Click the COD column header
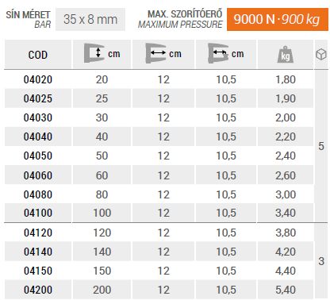This screenshot has height=300, width=330. [38, 55]
